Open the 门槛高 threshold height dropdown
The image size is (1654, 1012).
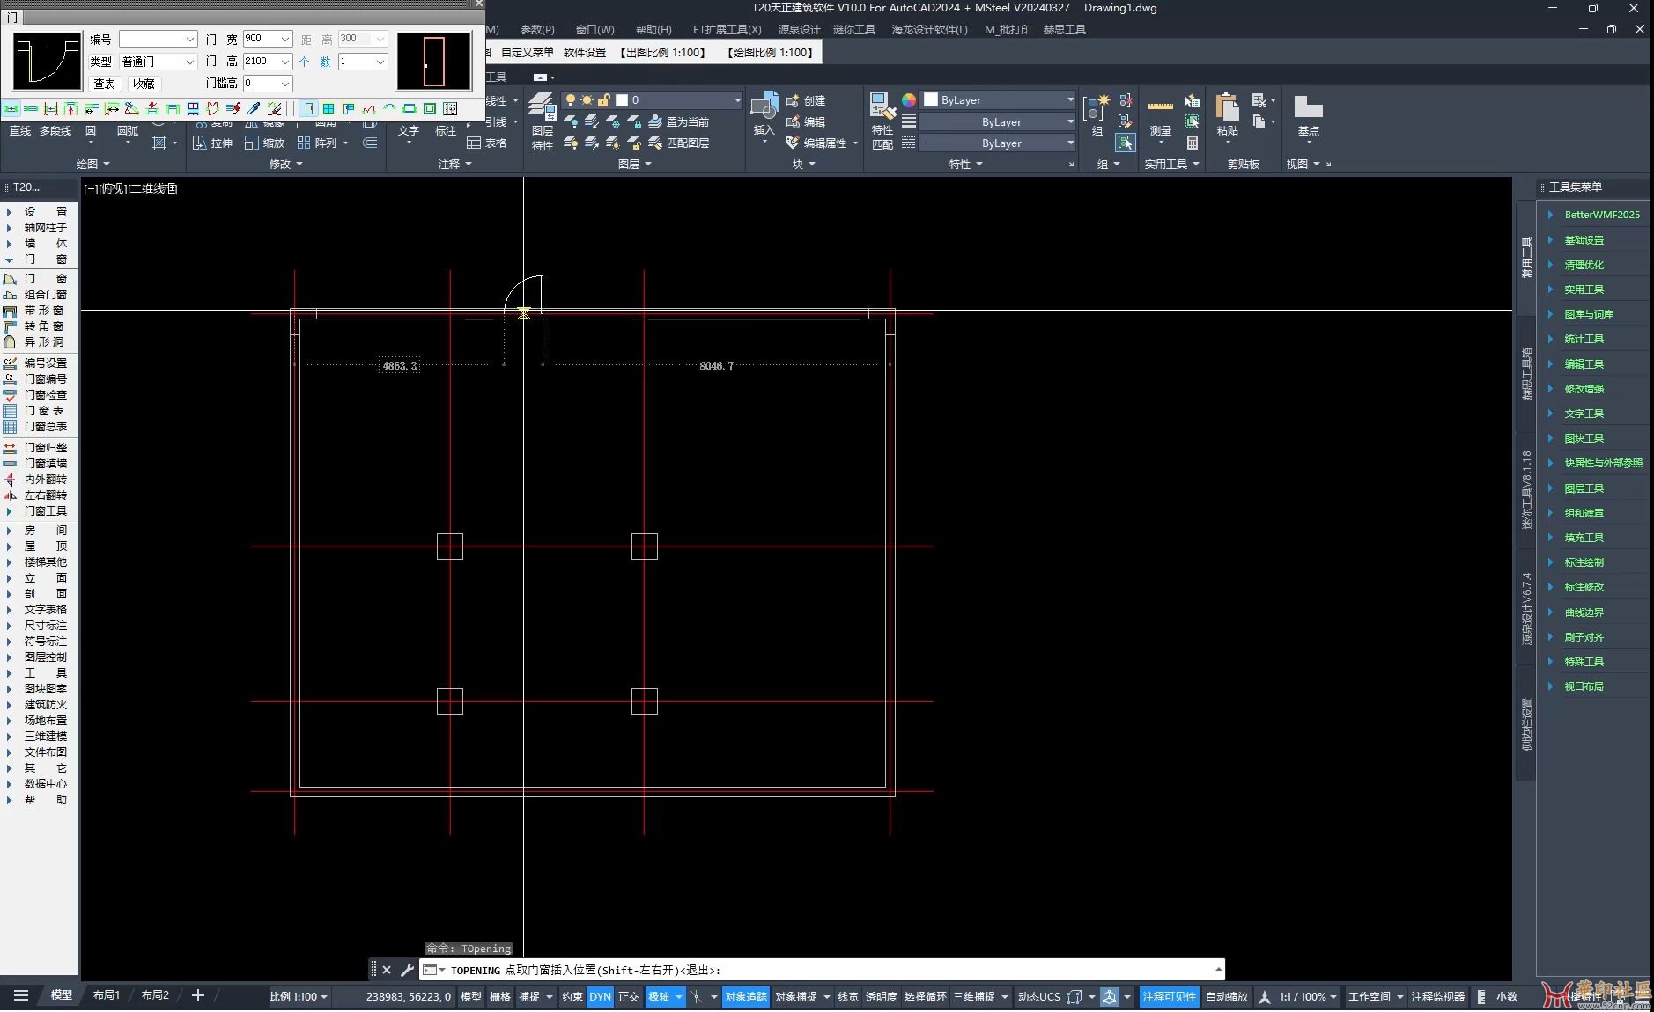pos(285,84)
